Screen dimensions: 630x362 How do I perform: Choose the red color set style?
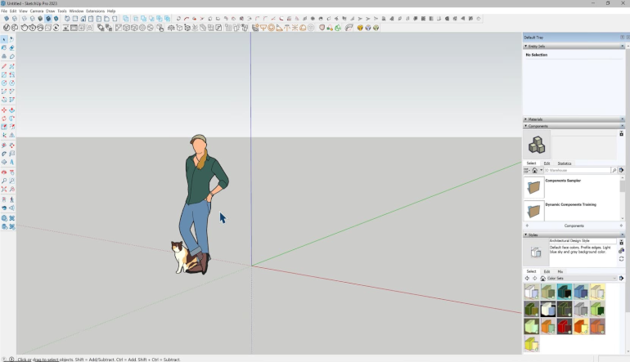[x=564, y=326]
